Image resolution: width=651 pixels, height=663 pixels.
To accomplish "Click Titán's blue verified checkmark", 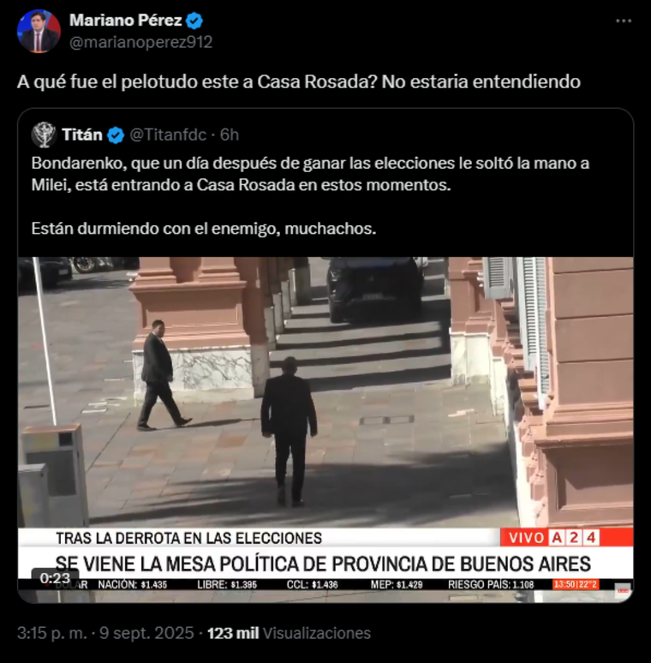I will coord(116,135).
